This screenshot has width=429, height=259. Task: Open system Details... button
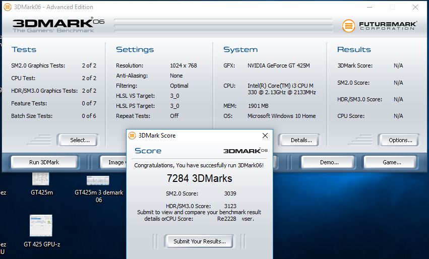300,140
